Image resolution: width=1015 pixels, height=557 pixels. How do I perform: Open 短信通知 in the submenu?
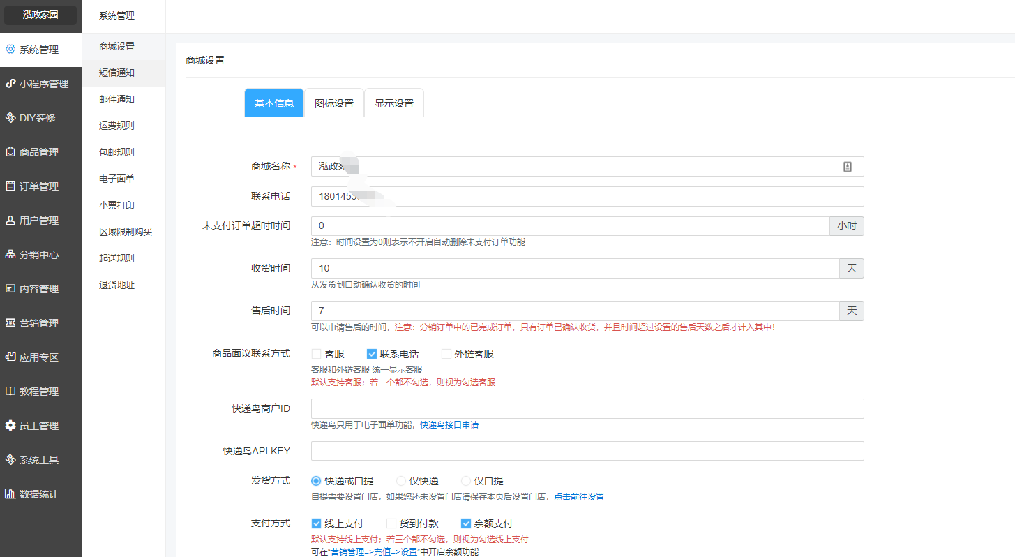116,73
